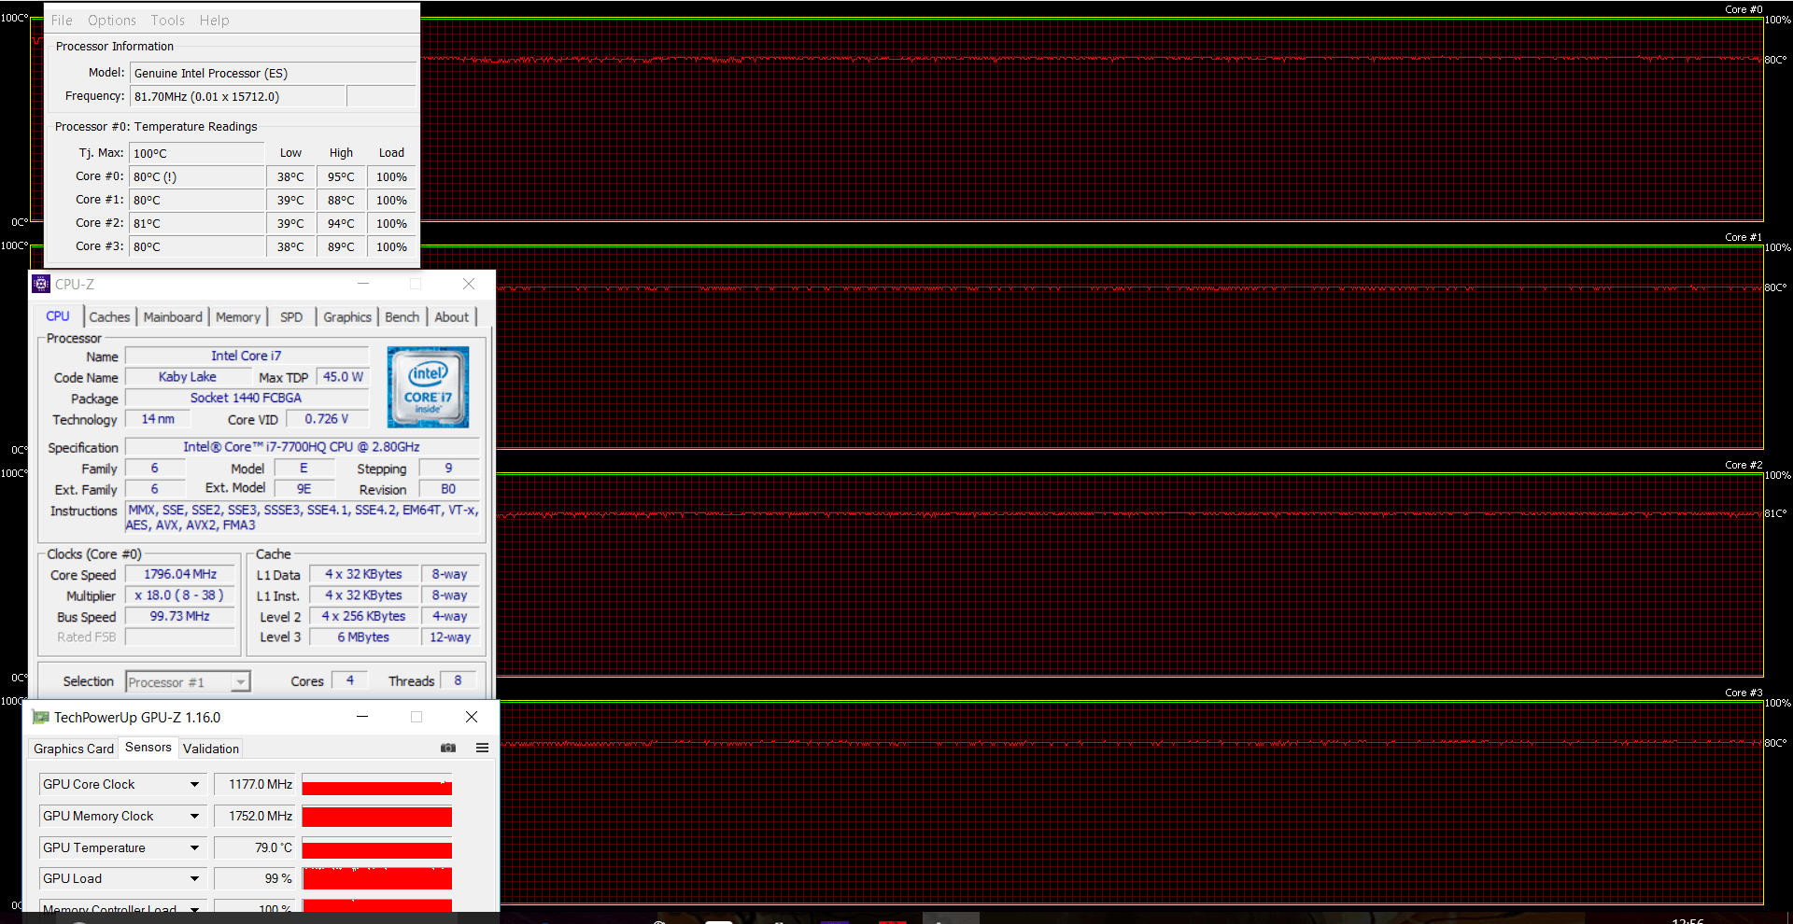The height and width of the screenshot is (924, 1793).
Task: Click the processor Name field 'Intel Core i7'
Action: tap(247, 356)
